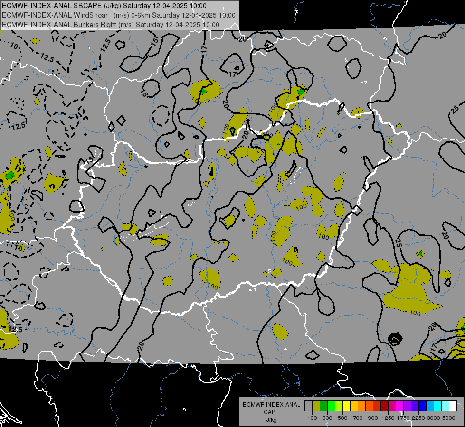Click the ECMWF-INDEX-ANAL legend heading
This screenshot has height=427, width=465.
tap(271, 405)
